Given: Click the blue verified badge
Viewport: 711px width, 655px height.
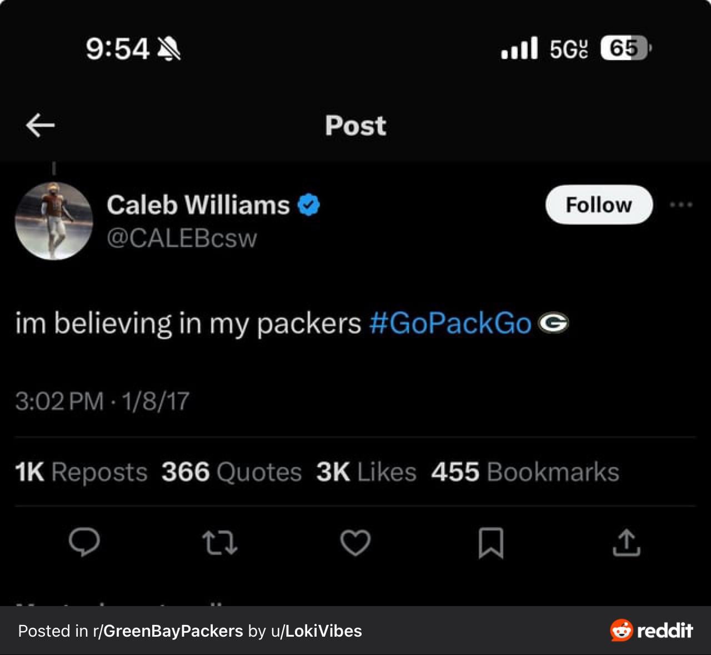Looking at the screenshot, I should click(x=309, y=205).
